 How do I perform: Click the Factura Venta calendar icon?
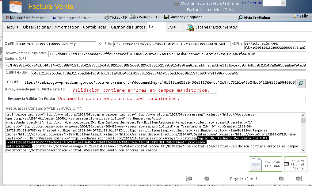(16, 7)
